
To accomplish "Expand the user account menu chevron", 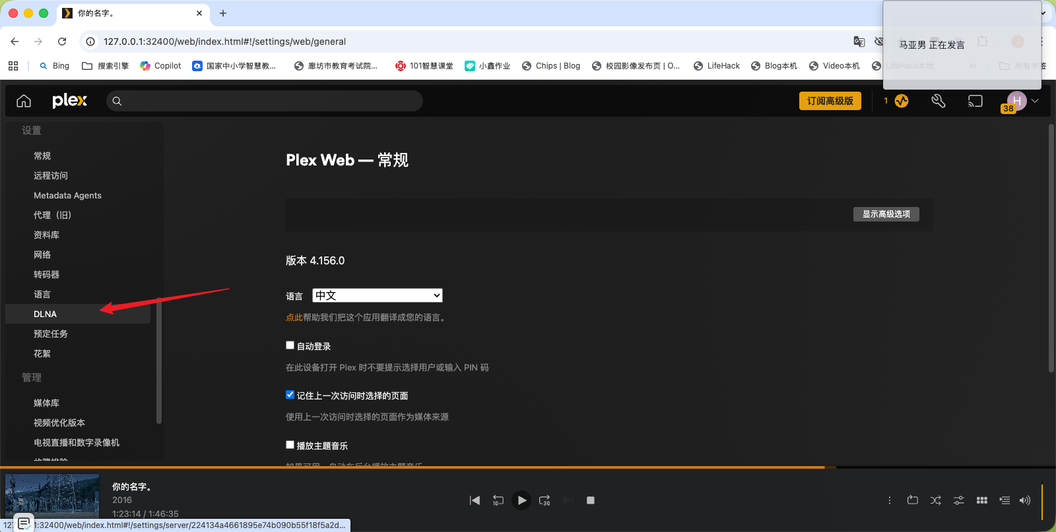I will point(1035,101).
